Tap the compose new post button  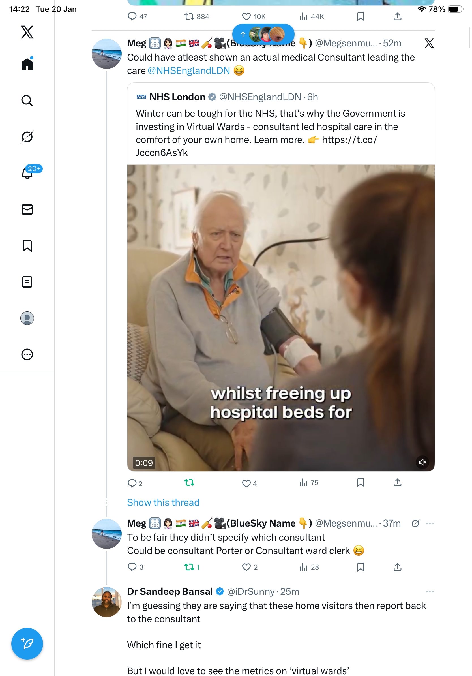pos(27,644)
